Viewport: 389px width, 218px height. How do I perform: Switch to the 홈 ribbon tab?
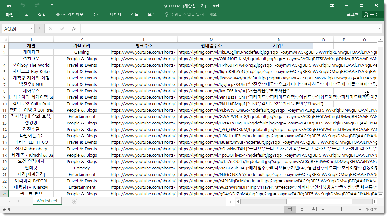pos(27,14)
